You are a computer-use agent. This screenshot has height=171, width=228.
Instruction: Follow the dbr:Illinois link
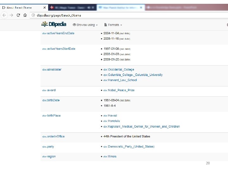click(x=110, y=157)
